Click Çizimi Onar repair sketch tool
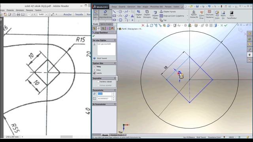 point(202,15)
